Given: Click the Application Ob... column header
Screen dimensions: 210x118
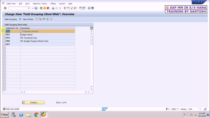Looking at the screenshot, I should click(13, 28).
